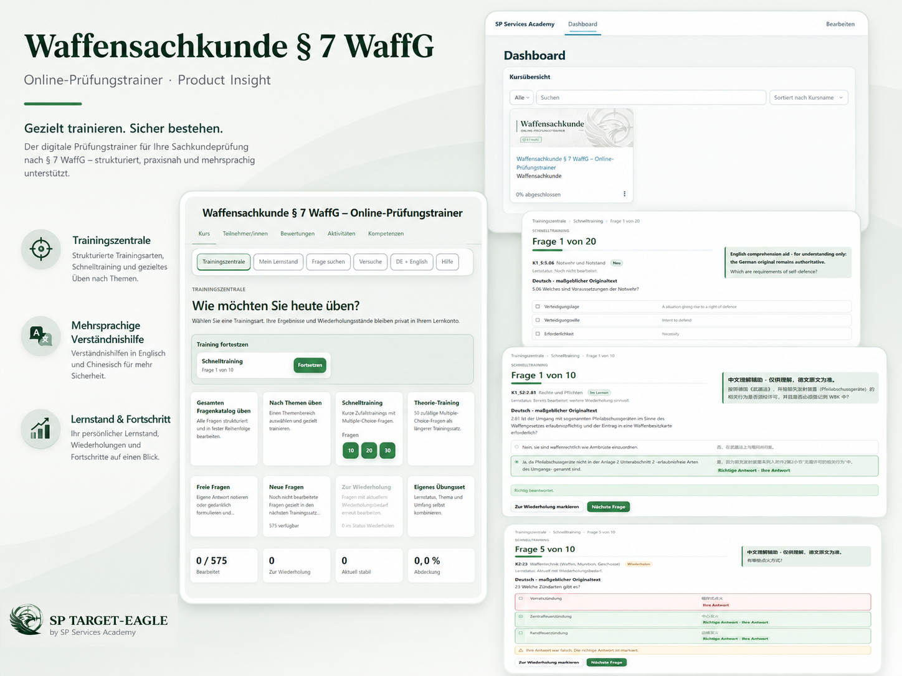Image resolution: width=902 pixels, height=676 pixels.
Task: Open the 'Nach Themen üben' card
Action: 297,428
